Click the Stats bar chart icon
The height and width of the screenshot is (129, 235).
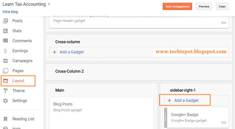5,31
